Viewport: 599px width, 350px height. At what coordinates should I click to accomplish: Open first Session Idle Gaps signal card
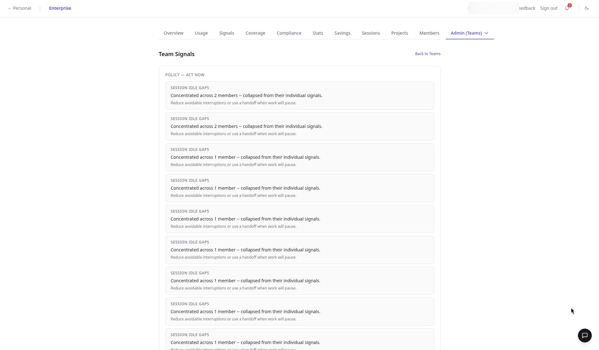click(299, 95)
